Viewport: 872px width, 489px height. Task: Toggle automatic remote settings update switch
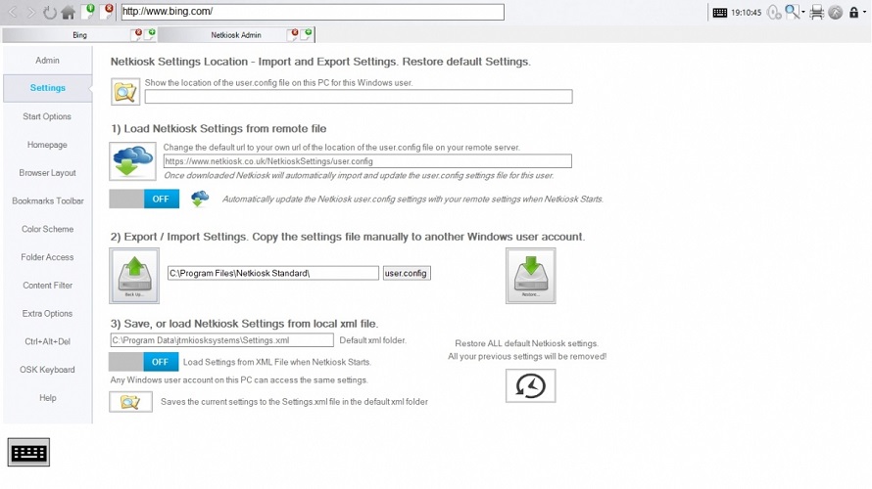coord(144,199)
